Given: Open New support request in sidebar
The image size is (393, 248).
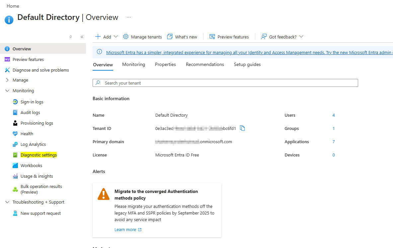Looking at the screenshot, I should click(x=40, y=214).
